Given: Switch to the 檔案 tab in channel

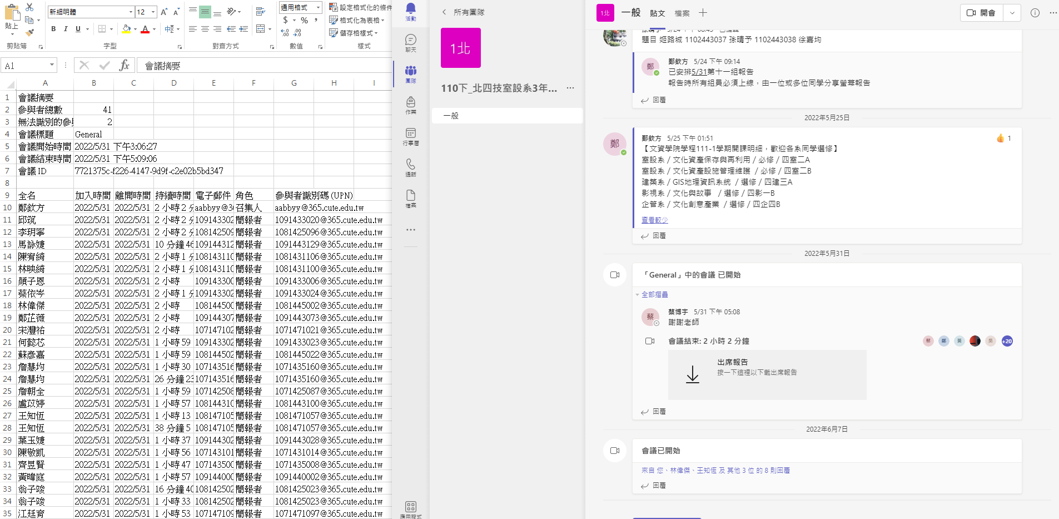Looking at the screenshot, I should point(682,13).
